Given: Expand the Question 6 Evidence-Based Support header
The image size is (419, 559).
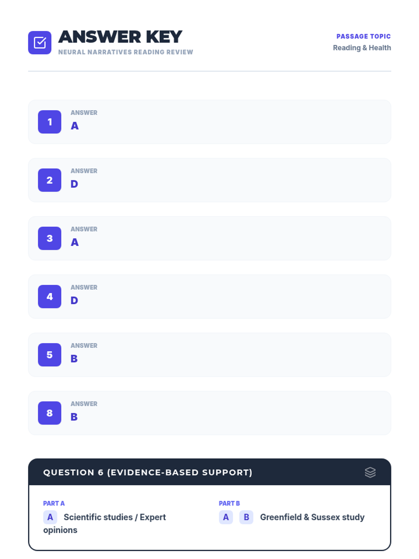Looking at the screenshot, I should pyautogui.click(x=148, y=472).
